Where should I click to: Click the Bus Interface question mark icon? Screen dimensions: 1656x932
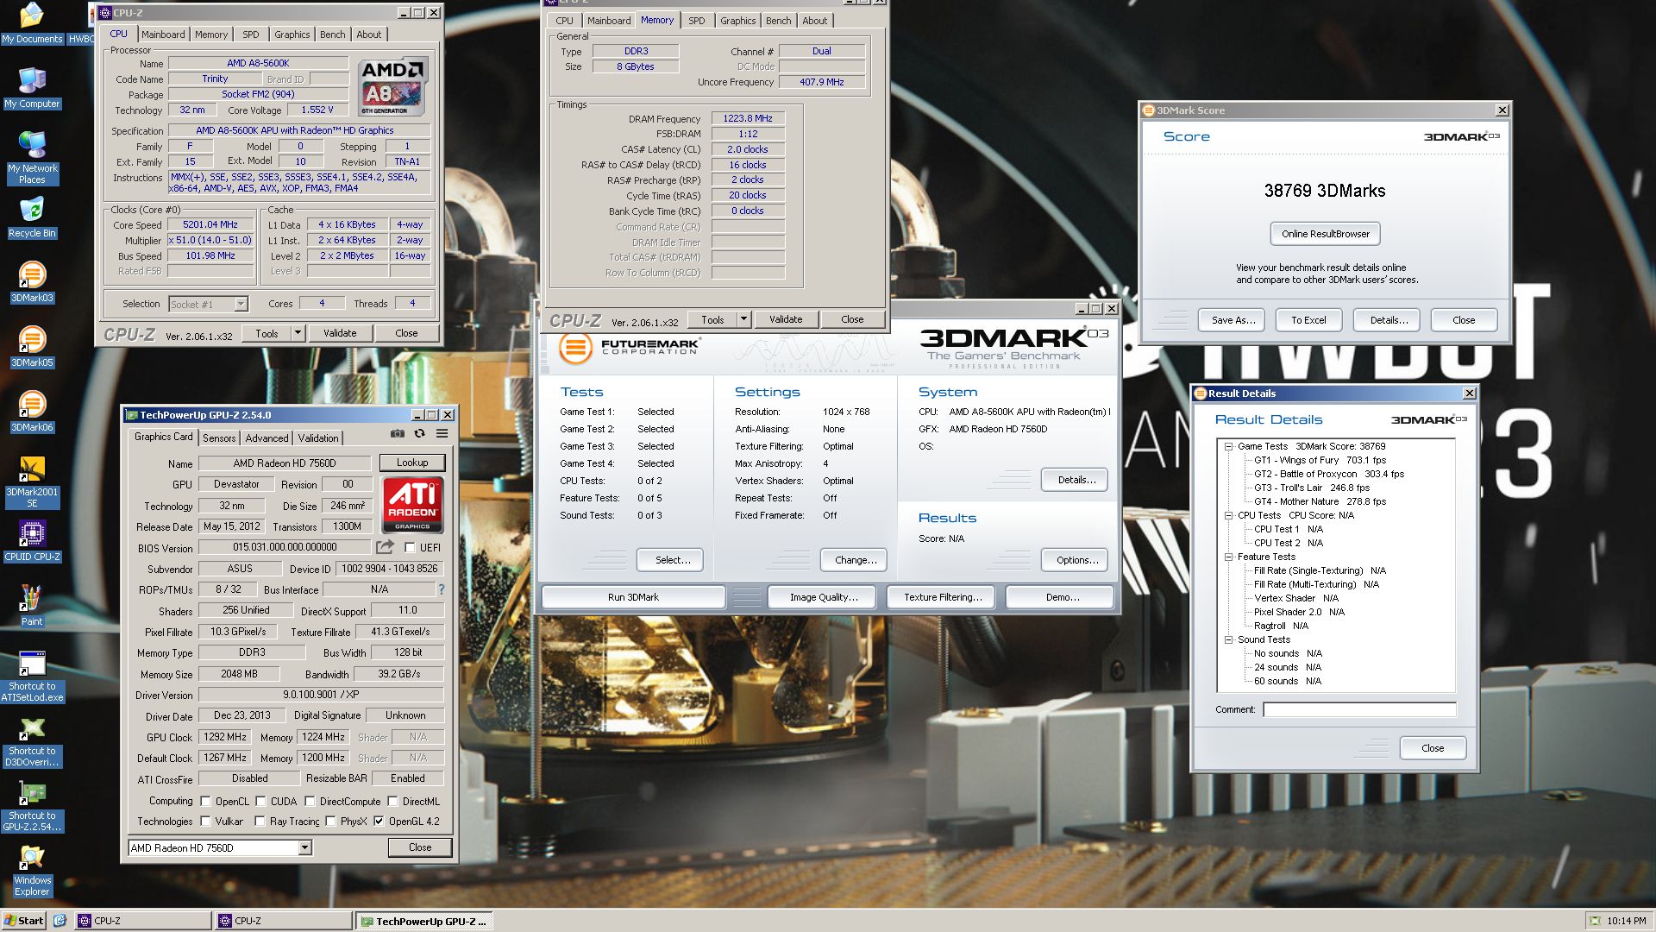tap(442, 589)
